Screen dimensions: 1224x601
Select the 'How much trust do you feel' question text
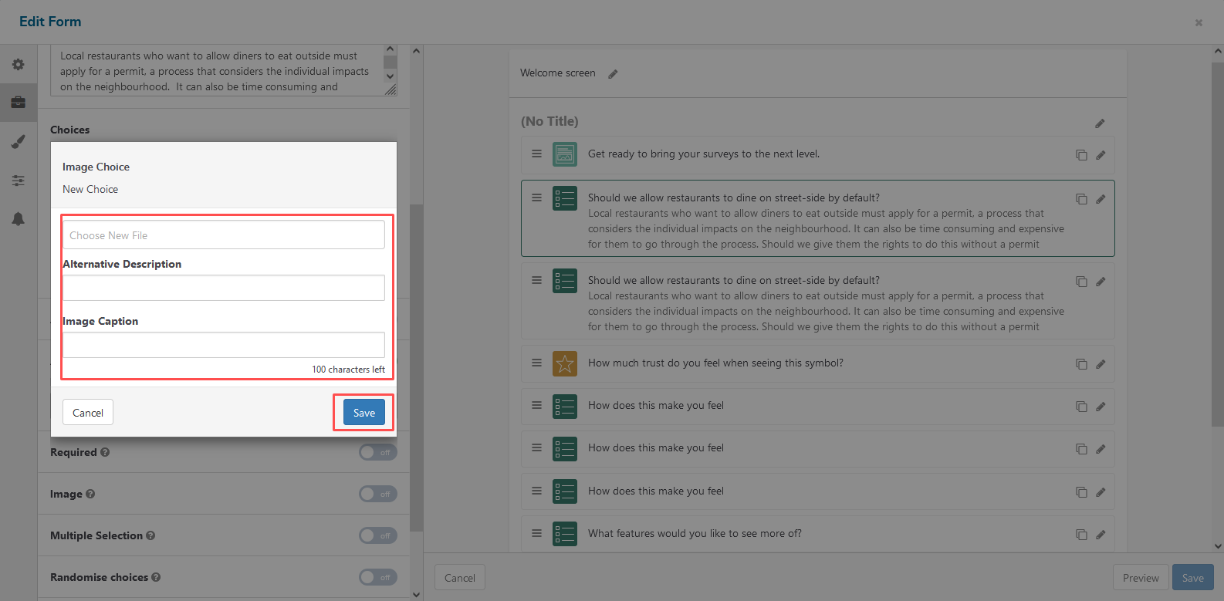pyautogui.click(x=715, y=363)
